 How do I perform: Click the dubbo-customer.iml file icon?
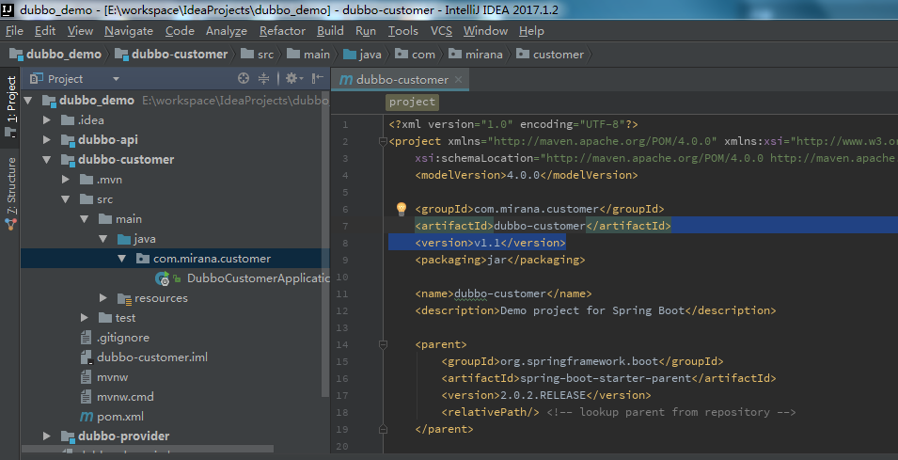(87, 357)
